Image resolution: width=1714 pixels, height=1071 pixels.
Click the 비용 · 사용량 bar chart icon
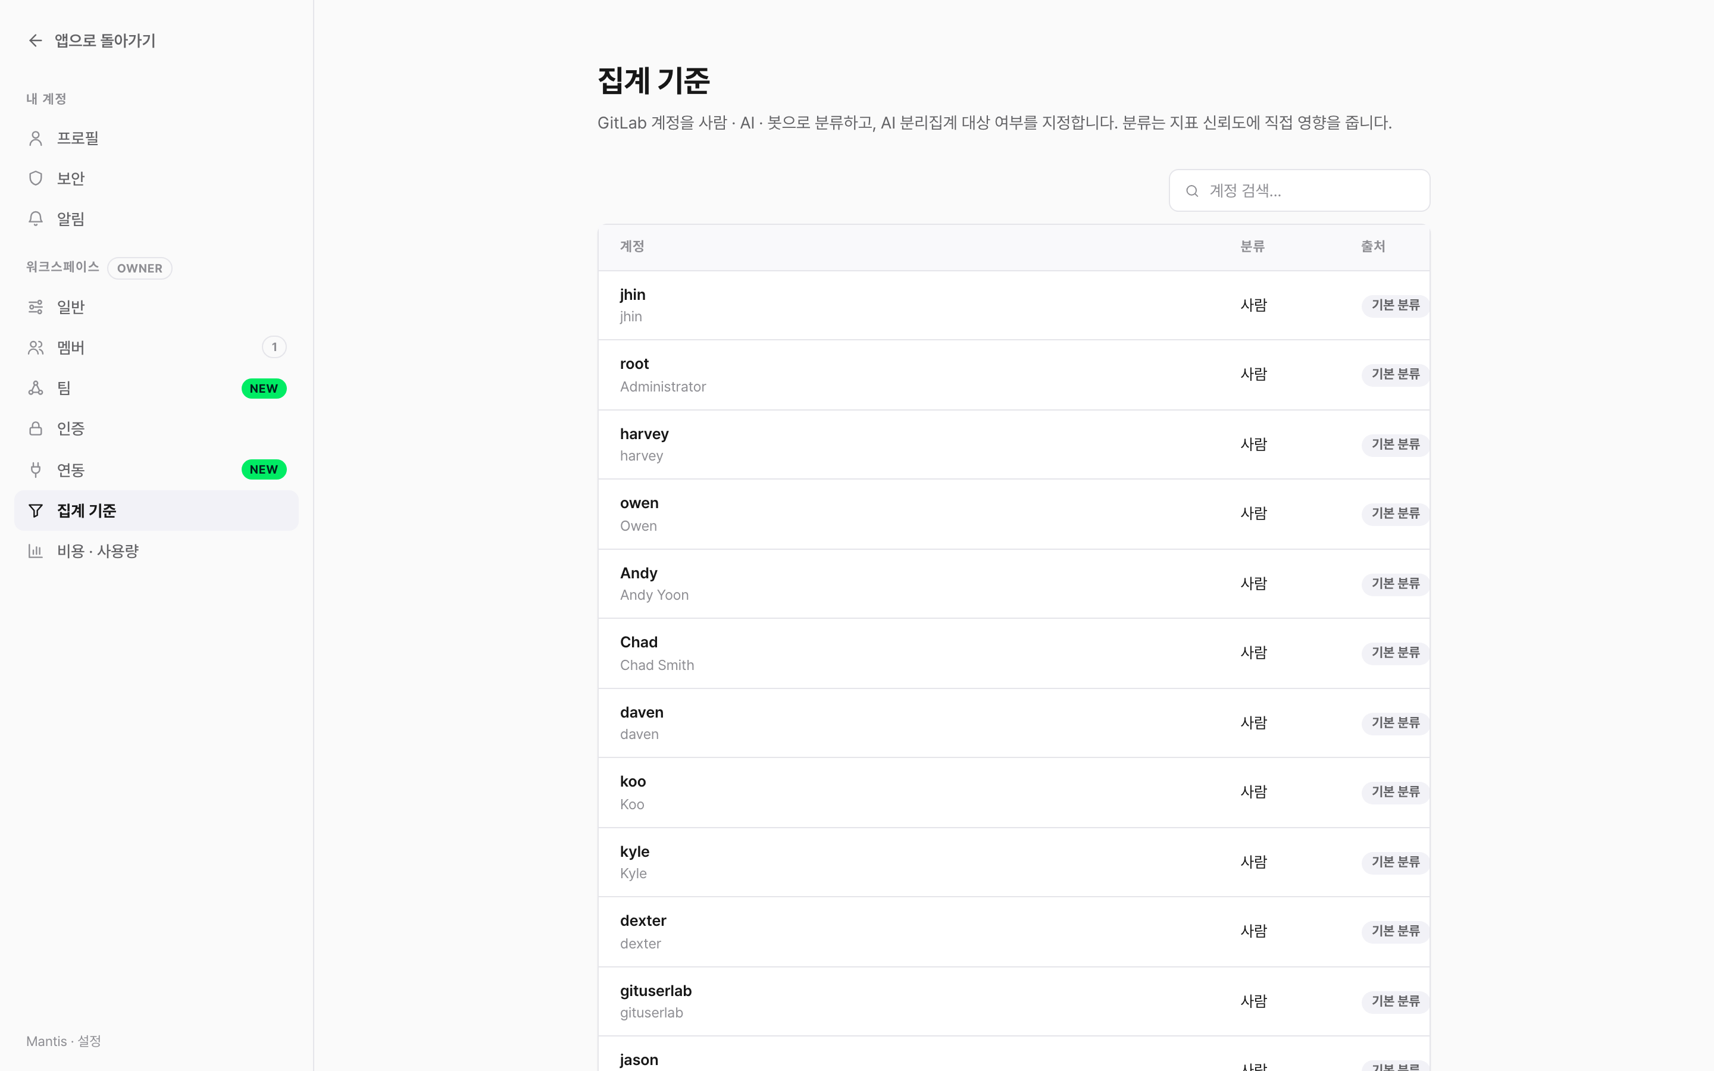(36, 550)
